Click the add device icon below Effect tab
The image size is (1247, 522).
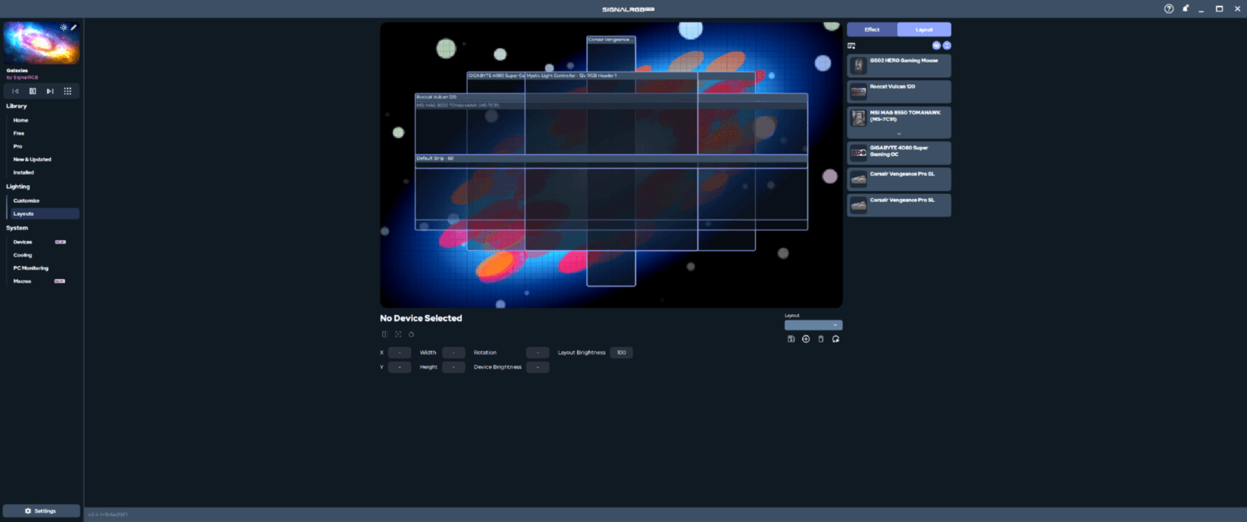[852, 46]
